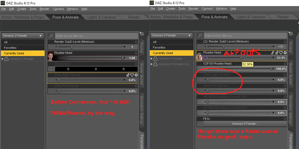The height and width of the screenshot is (149, 299).
Task: Click gear icon of Bone Edge Opacity in Genesis 8 window
Action: [x=285, y=75]
